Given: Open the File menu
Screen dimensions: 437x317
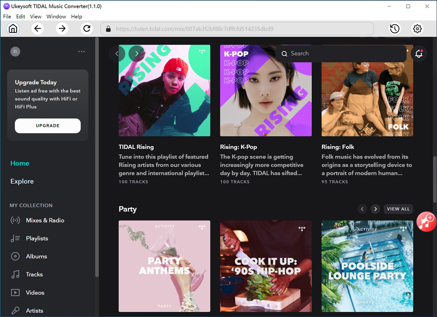Looking at the screenshot, I should (x=7, y=17).
